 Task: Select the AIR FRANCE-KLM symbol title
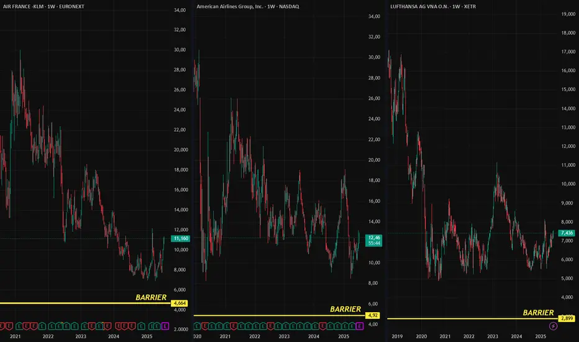45,6
